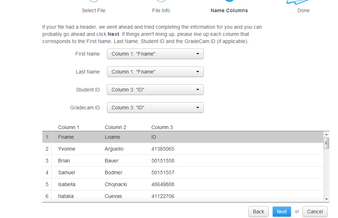The width and height of the screenshot is (338, 218).
Task: Click the Column 1 table header
Action: 69,127
